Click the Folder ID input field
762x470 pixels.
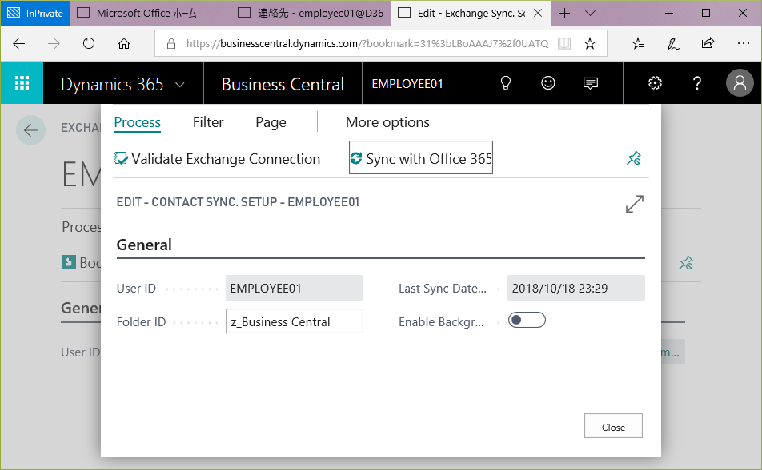(x=295, y=321)
